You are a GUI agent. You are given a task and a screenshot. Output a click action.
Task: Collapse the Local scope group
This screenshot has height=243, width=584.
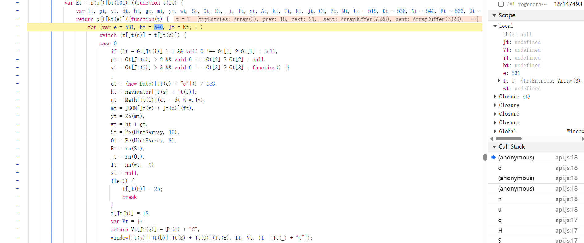[495, 26]
